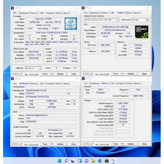
Task: Click the Code Name GP106-300 value
Action: pyautogui.click(x=105, y=33)
